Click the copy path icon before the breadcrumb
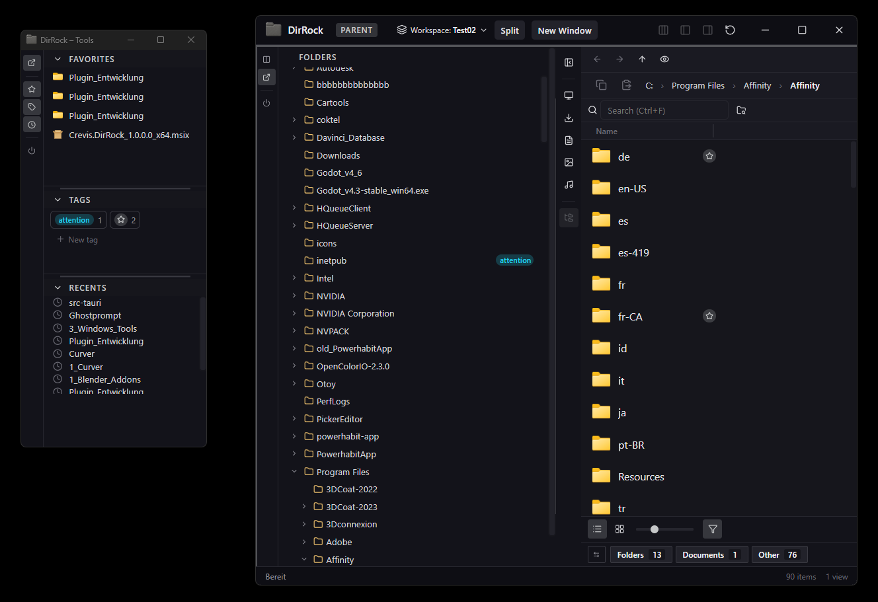 click(x=601, y=85)
